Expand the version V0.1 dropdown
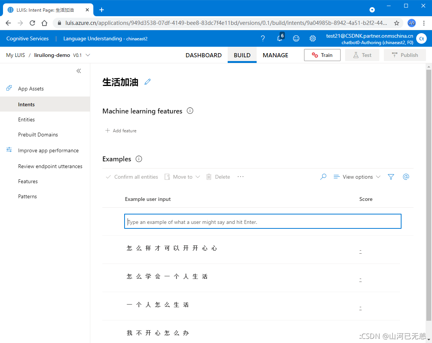 88,55
